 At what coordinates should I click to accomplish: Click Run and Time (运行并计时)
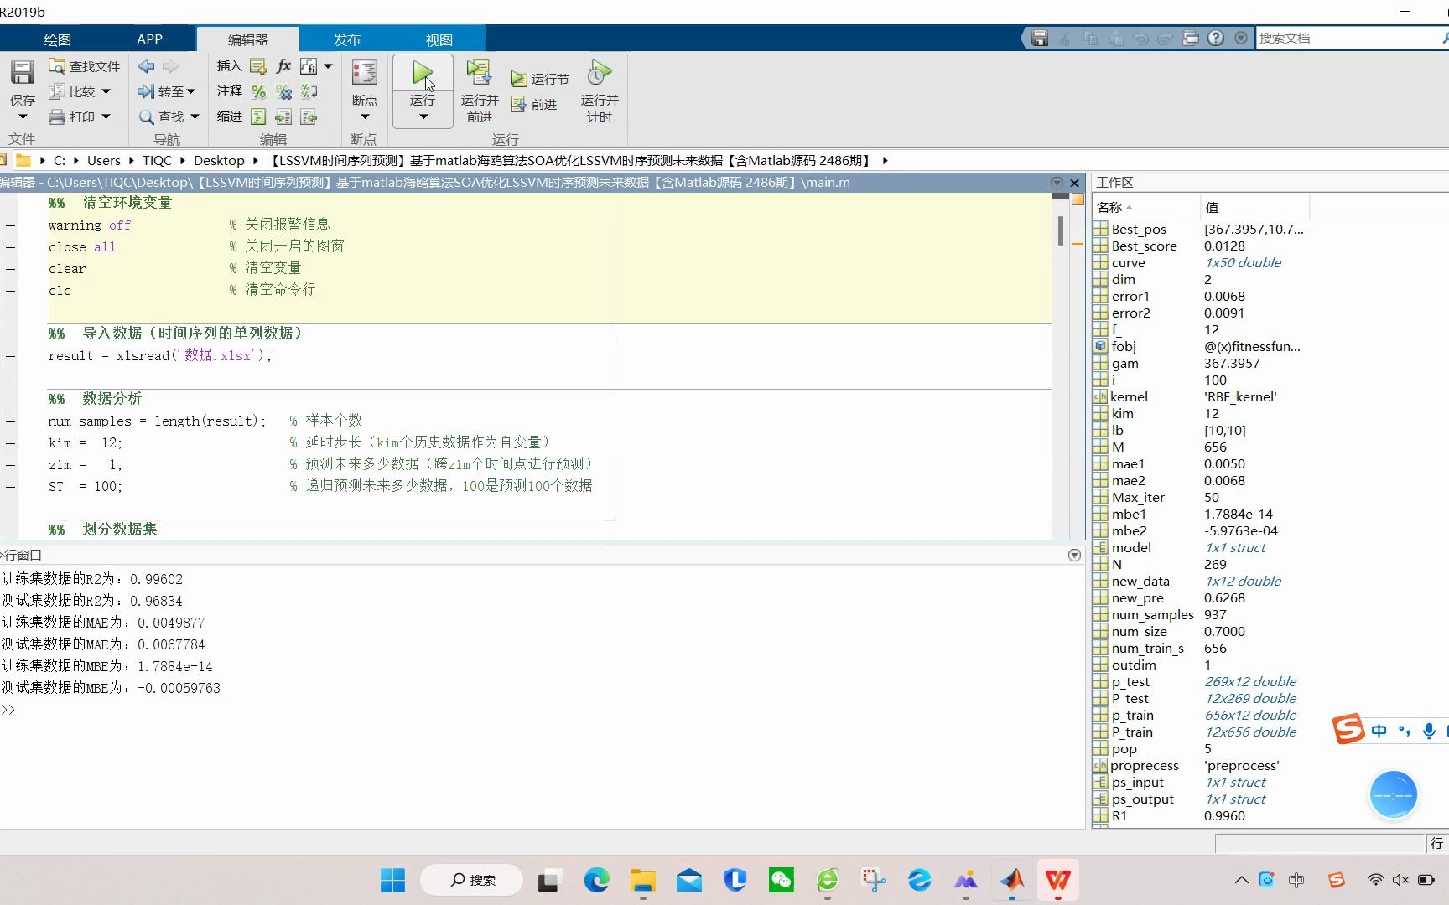(600, 92)
